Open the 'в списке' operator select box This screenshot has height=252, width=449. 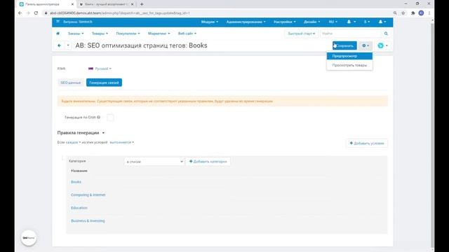[x=154, y=162]
